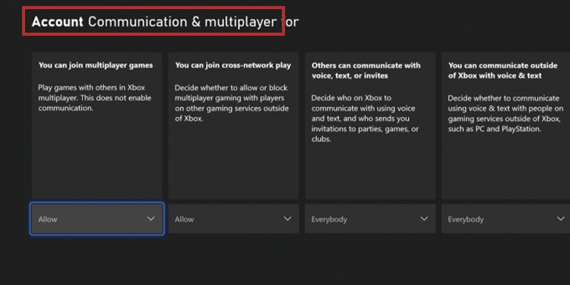Click text 'on other gaming services outside'
570x285 pixels.
232,109
